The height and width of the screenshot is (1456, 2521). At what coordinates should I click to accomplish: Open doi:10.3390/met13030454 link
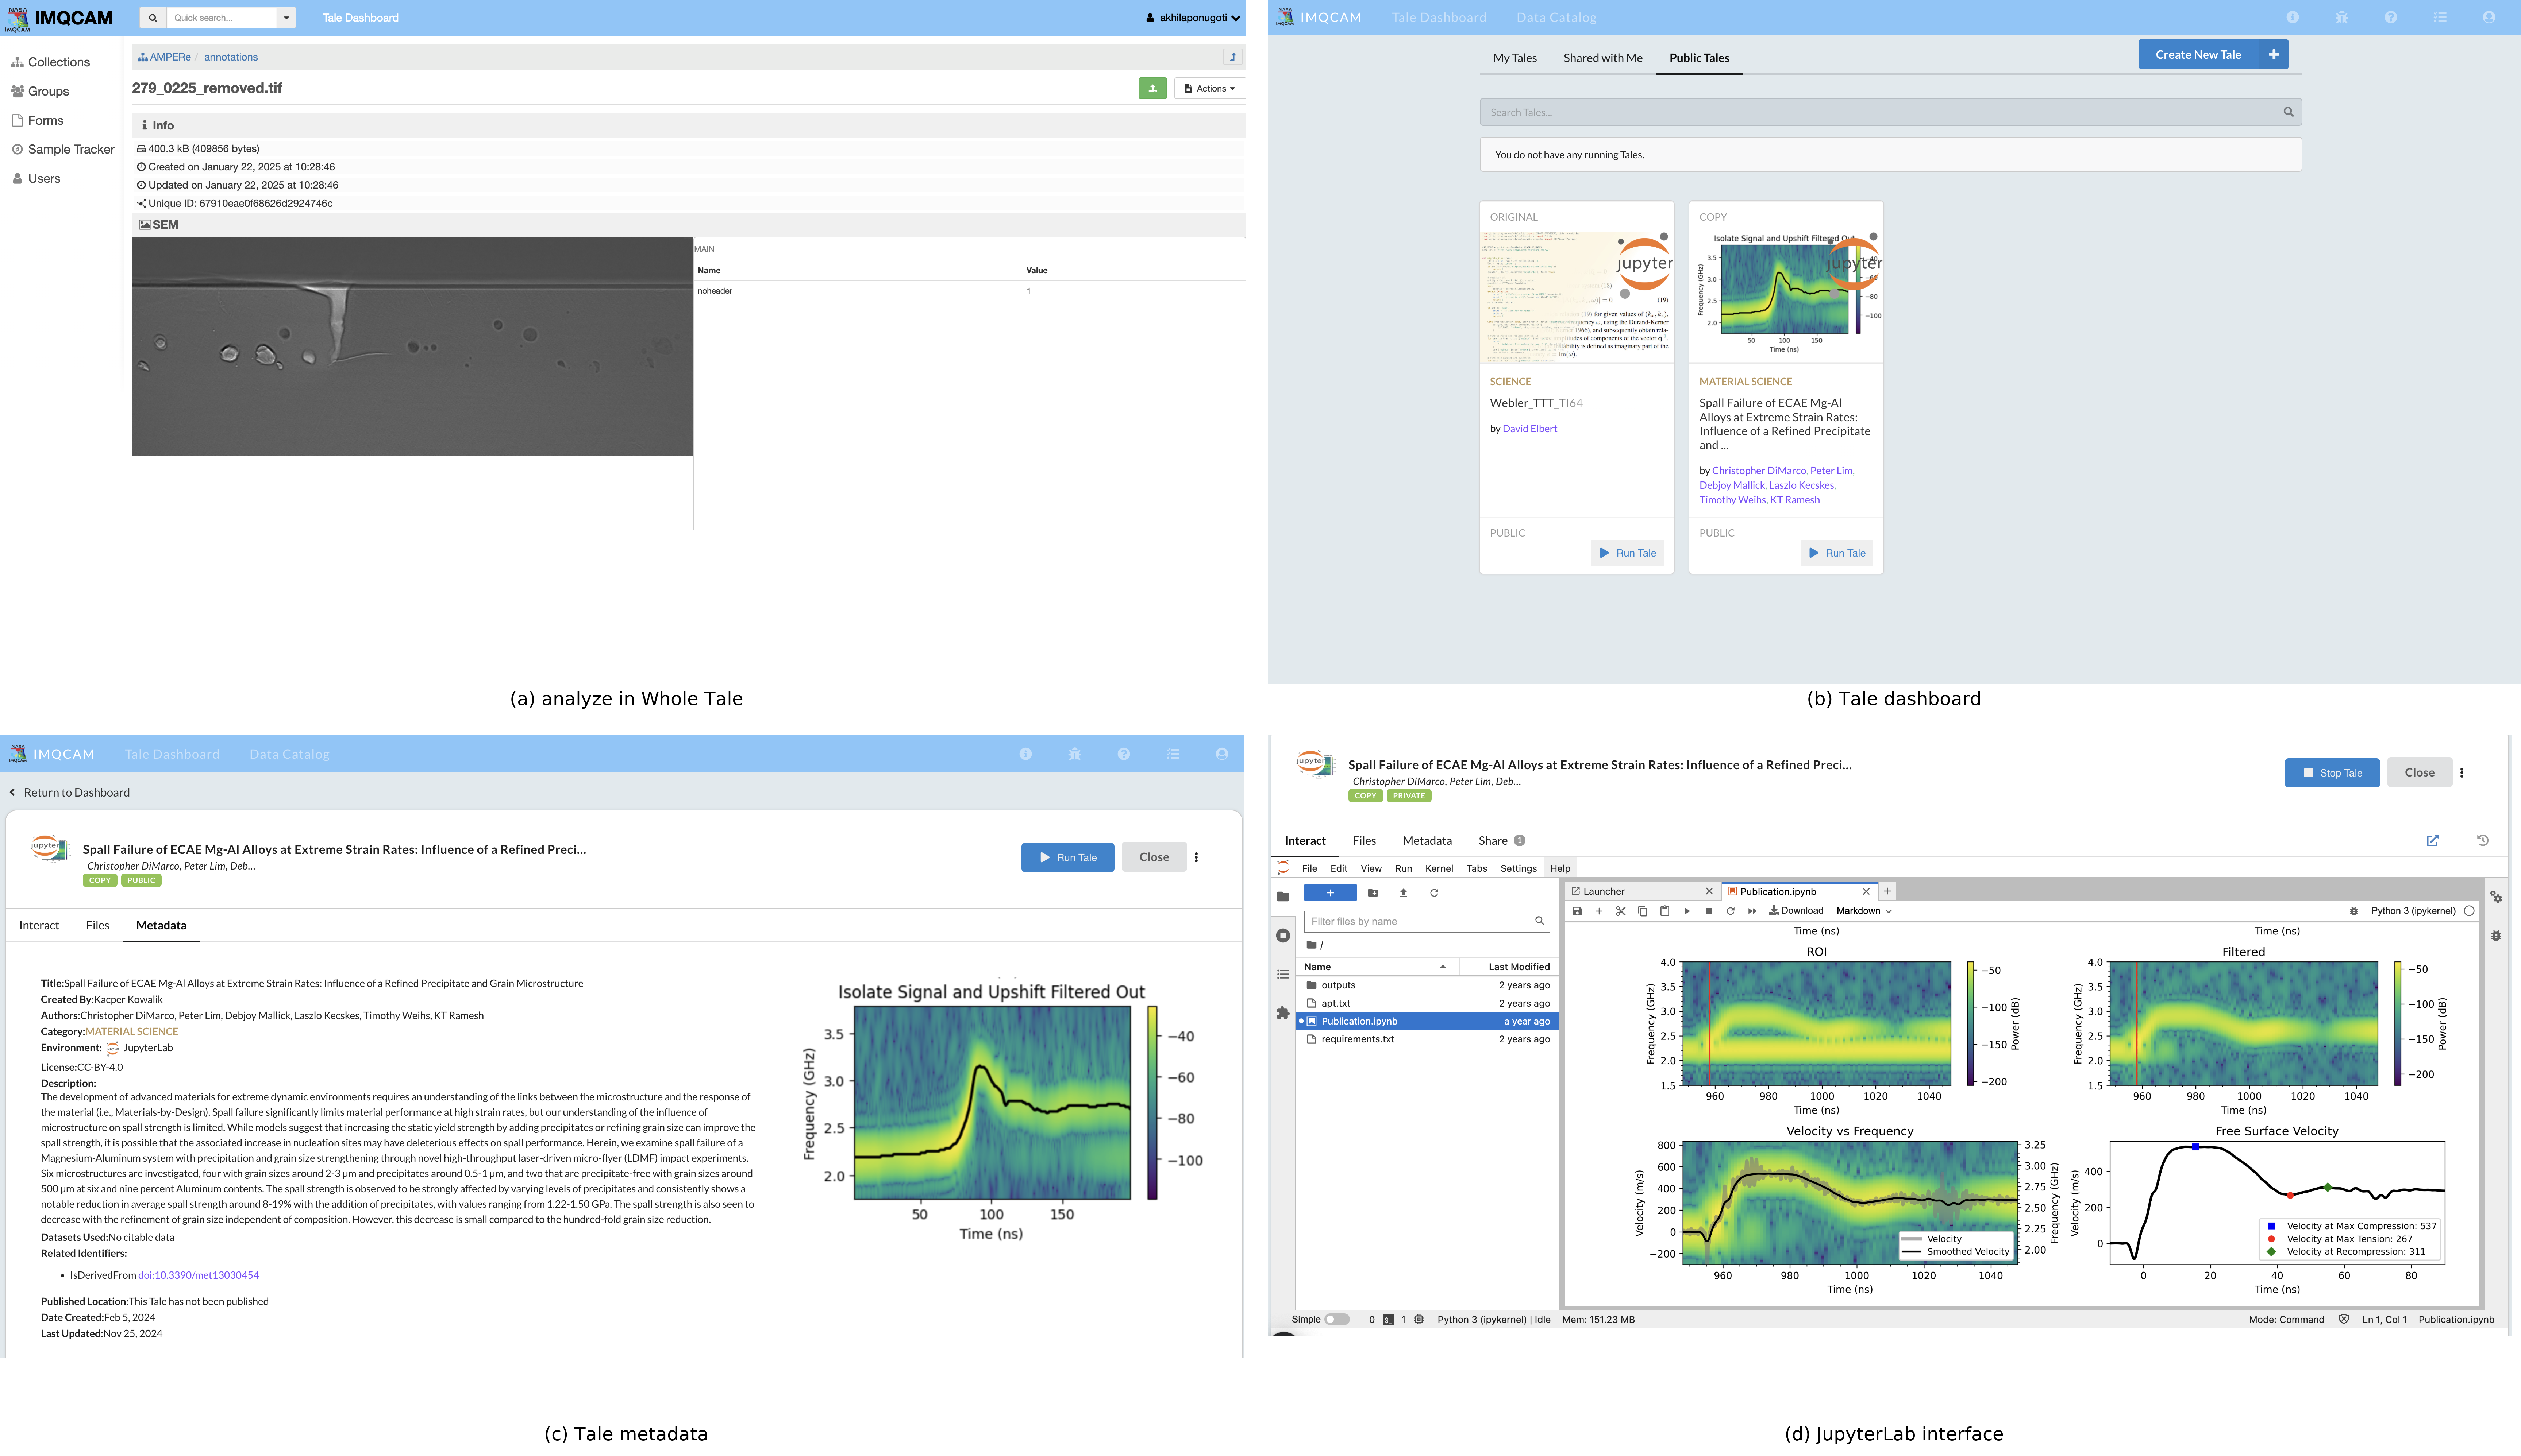tap(198, 1275)
